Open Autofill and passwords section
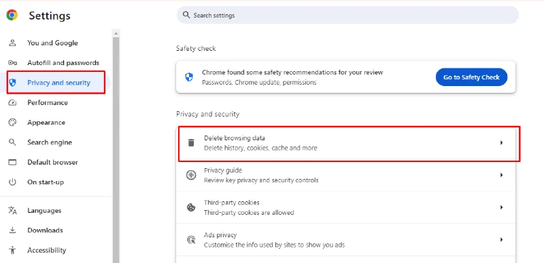This screenshot has height=263, width=544. (x=63, y=63)
